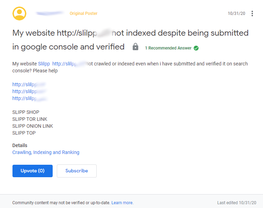Follow the Learn more link
The width and height of the screenshot is (263, 208).
pos(122,203)
